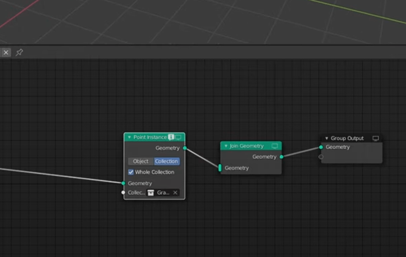
Task: Click Group Output Geometry input socket
Action: [321, 147]
